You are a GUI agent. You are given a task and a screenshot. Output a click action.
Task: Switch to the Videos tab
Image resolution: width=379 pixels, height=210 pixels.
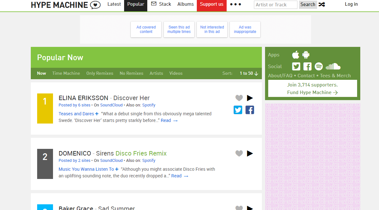[x=176, y=73]
